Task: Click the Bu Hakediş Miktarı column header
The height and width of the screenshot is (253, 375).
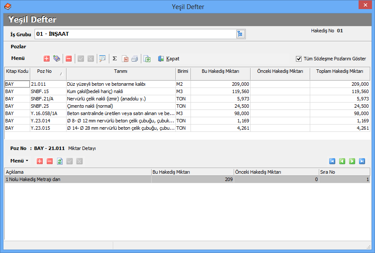Action: (220, 72)
